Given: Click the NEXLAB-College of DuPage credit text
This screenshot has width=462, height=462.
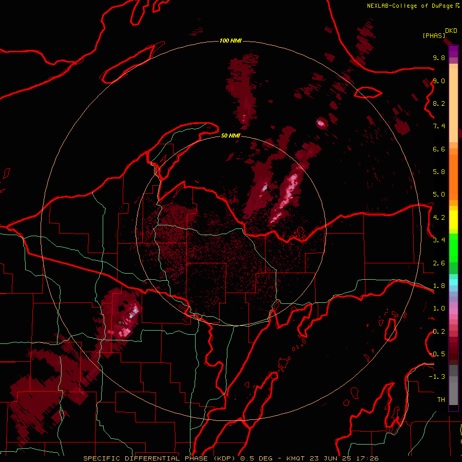Looking at the screenshot, I should 411,6.
